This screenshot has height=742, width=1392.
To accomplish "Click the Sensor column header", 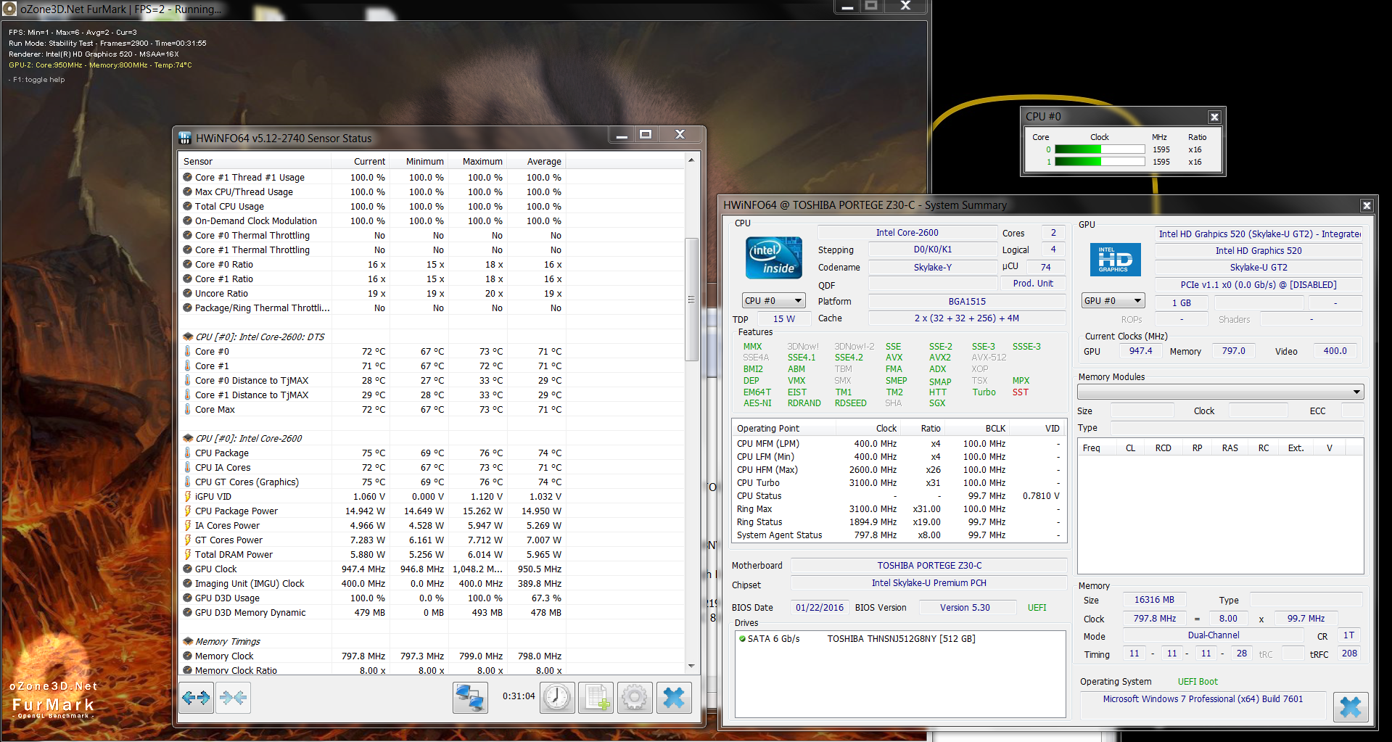I will pyautogui.click(x=255, y=162).
